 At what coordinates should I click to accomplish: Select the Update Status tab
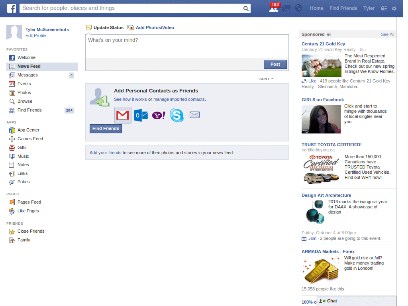(105, 27)
